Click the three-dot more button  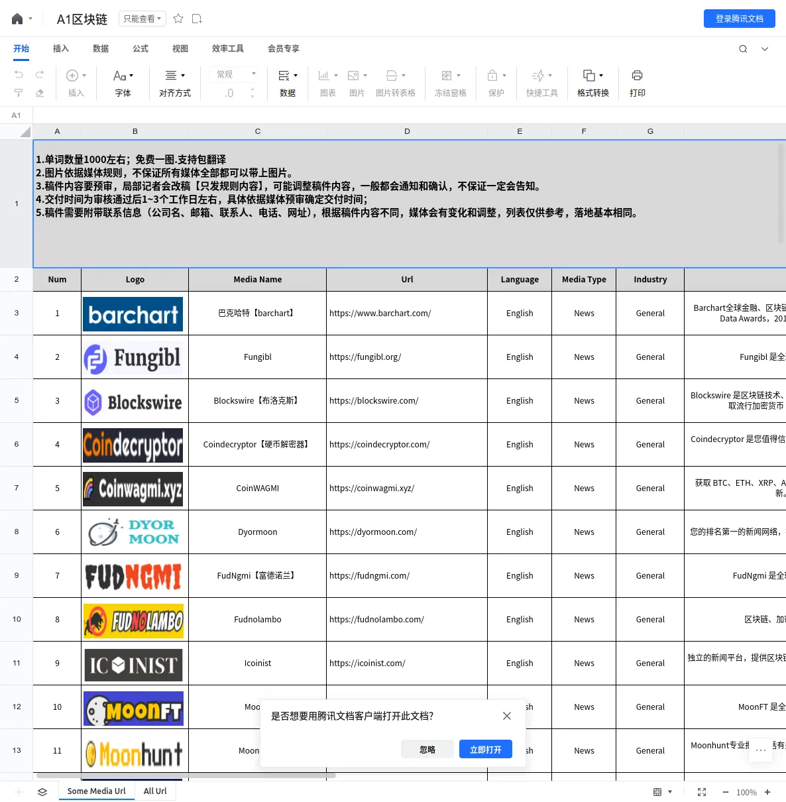pos(761,750)
